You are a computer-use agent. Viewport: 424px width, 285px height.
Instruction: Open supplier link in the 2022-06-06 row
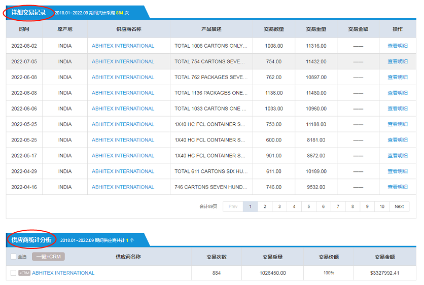pos(123,109)
